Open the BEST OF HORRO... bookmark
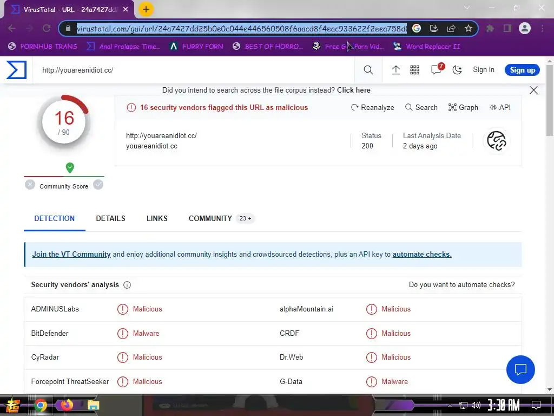Screen dimensions: 554x416 click(268, 47)
